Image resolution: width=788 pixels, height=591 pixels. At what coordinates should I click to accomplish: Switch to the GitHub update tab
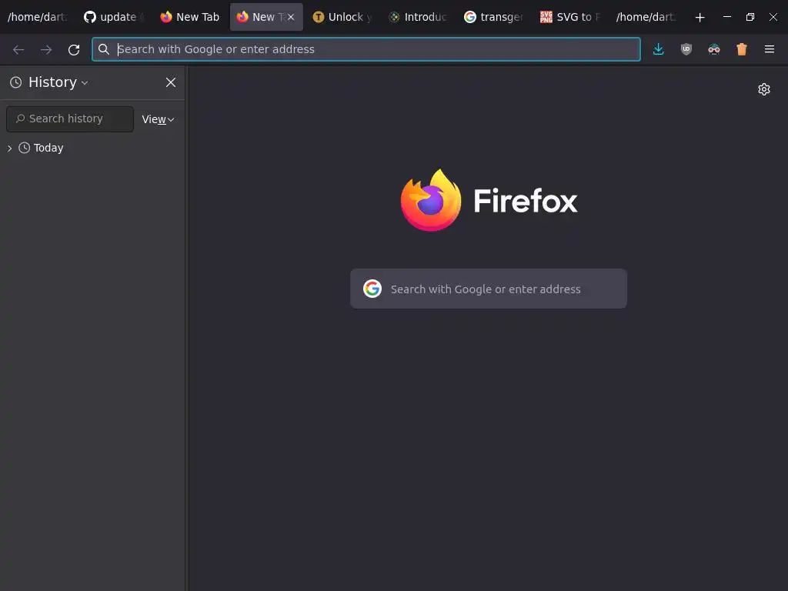[114, 17]
